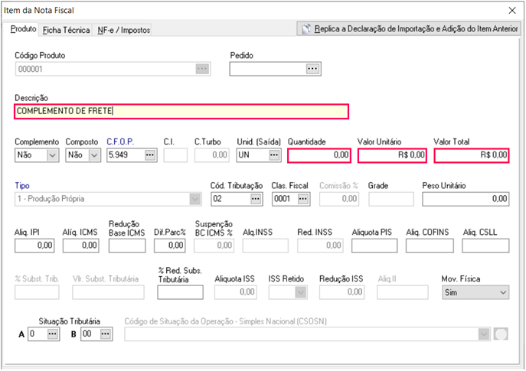Open Situação Tributária A lookup button
This screenshot has height=371, width=526.
pos(52,334)
